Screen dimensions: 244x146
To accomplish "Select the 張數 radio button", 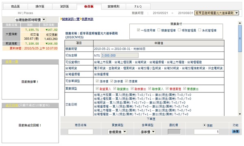I will (205, 125).
